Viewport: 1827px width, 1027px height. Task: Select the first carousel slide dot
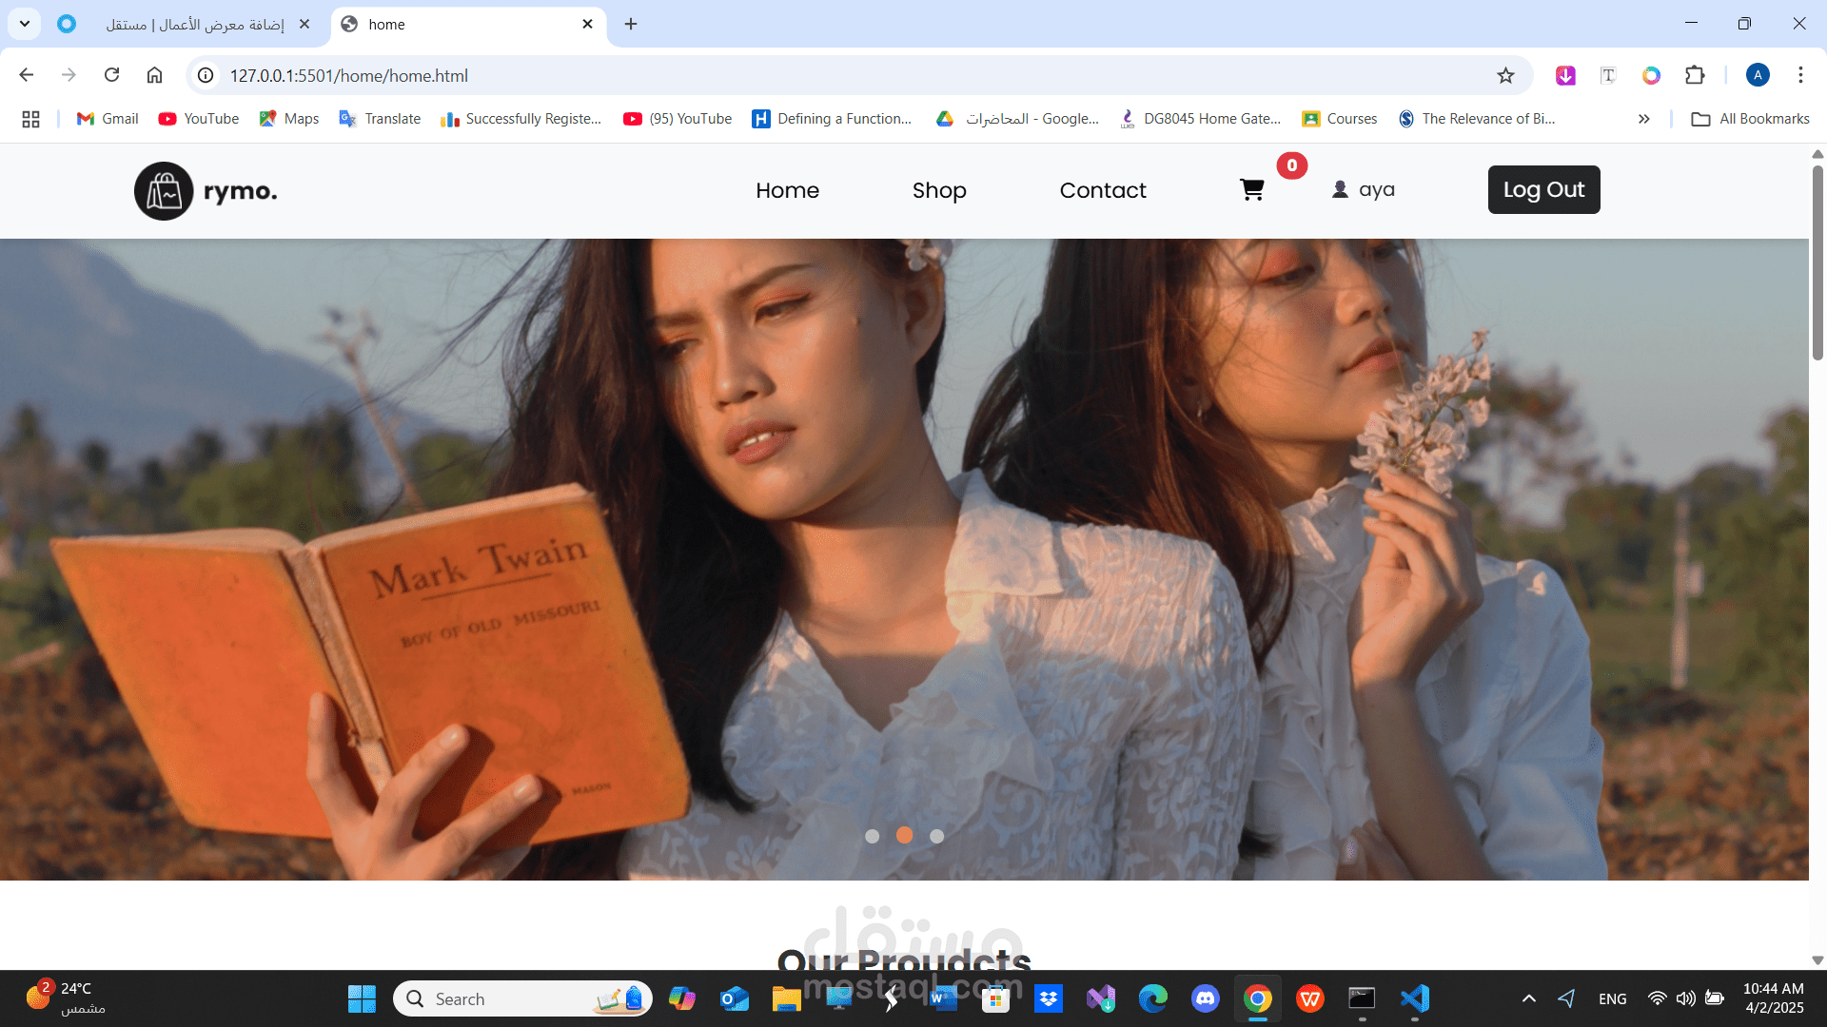point(872,836)
